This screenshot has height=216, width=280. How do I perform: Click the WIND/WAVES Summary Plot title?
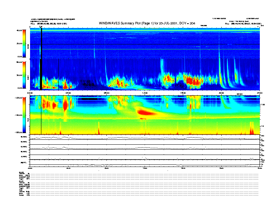(x=147, y=23)
